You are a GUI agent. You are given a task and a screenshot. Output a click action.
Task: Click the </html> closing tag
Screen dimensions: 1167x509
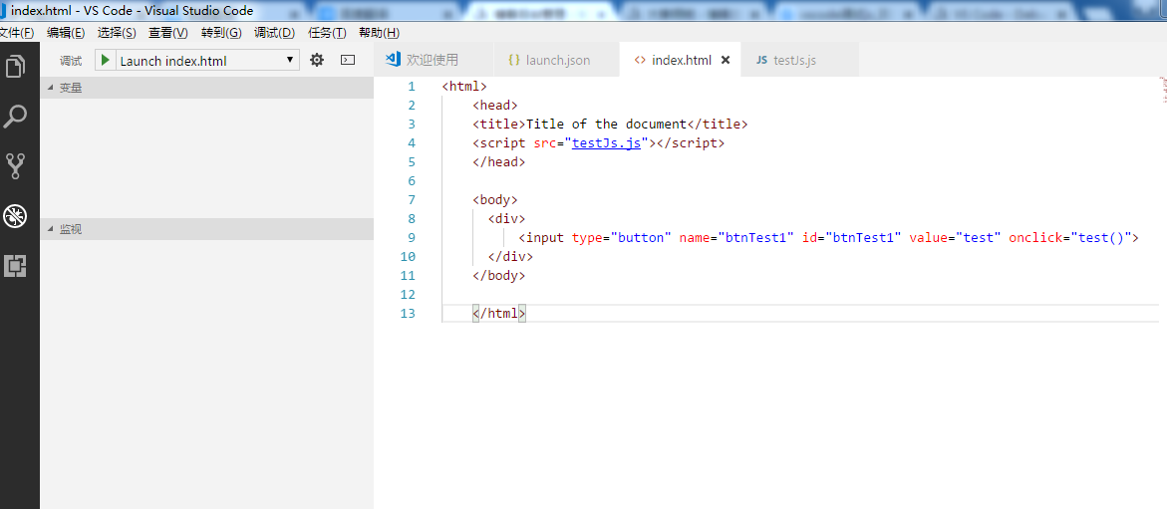point(498,314)
